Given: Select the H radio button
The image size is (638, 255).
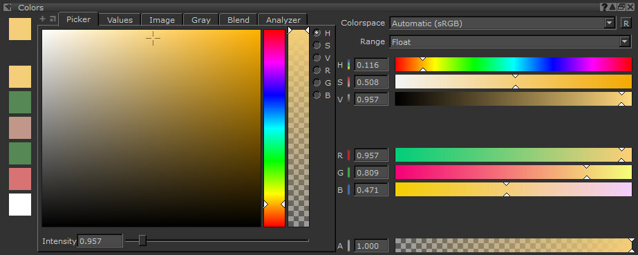Looking at the screenshot, I should [317, 33].
